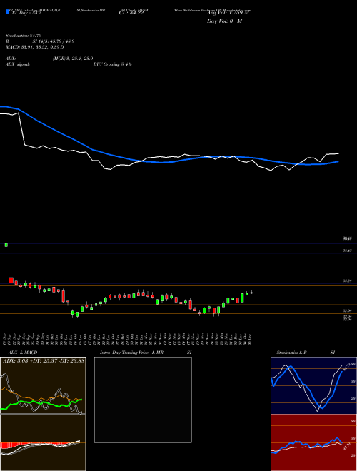The image size is (357, 471).
Task: Click the 34.45 price axis label
Action: 347,250
